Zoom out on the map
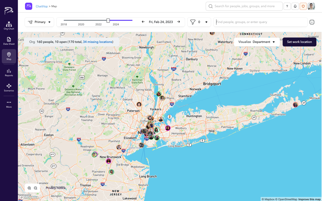This screenshot has height=201, width=322. 36,188
